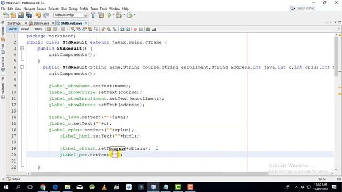The image size is (342, 192).
Task: Click the Services side panel button
Action: (3, 64)
